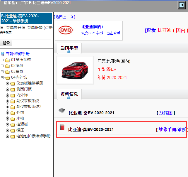Click the gray wiring diagram book icon
The width and height of the screenshot is (188, 177).
click(62, 110)
